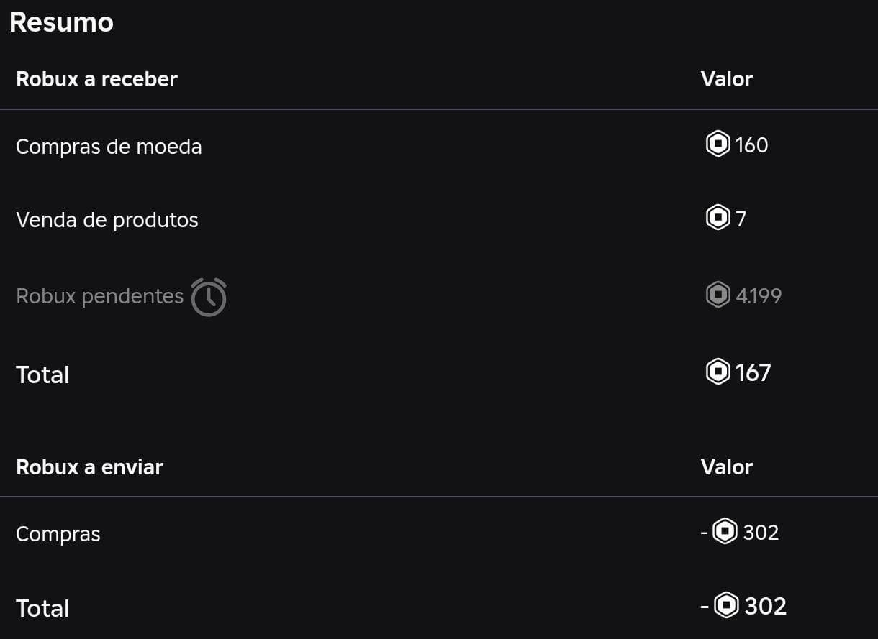Open the Compras row under Robux a enviar

(58, 534)
